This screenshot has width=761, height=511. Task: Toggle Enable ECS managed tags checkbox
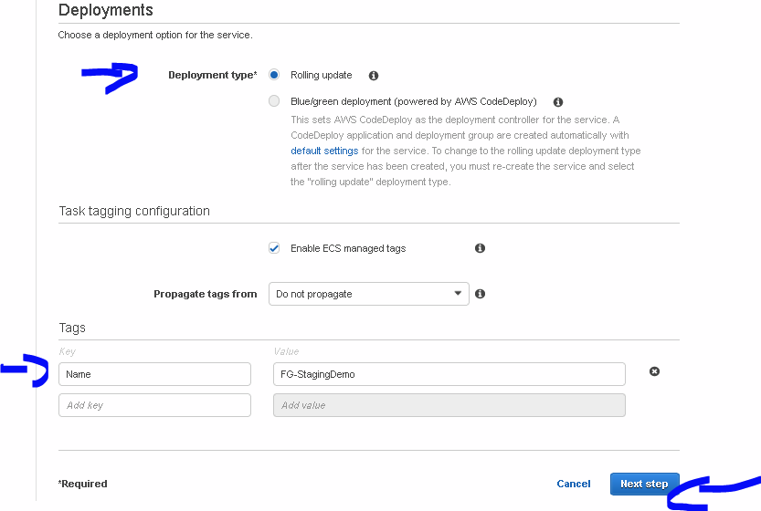tap(274, 248)
